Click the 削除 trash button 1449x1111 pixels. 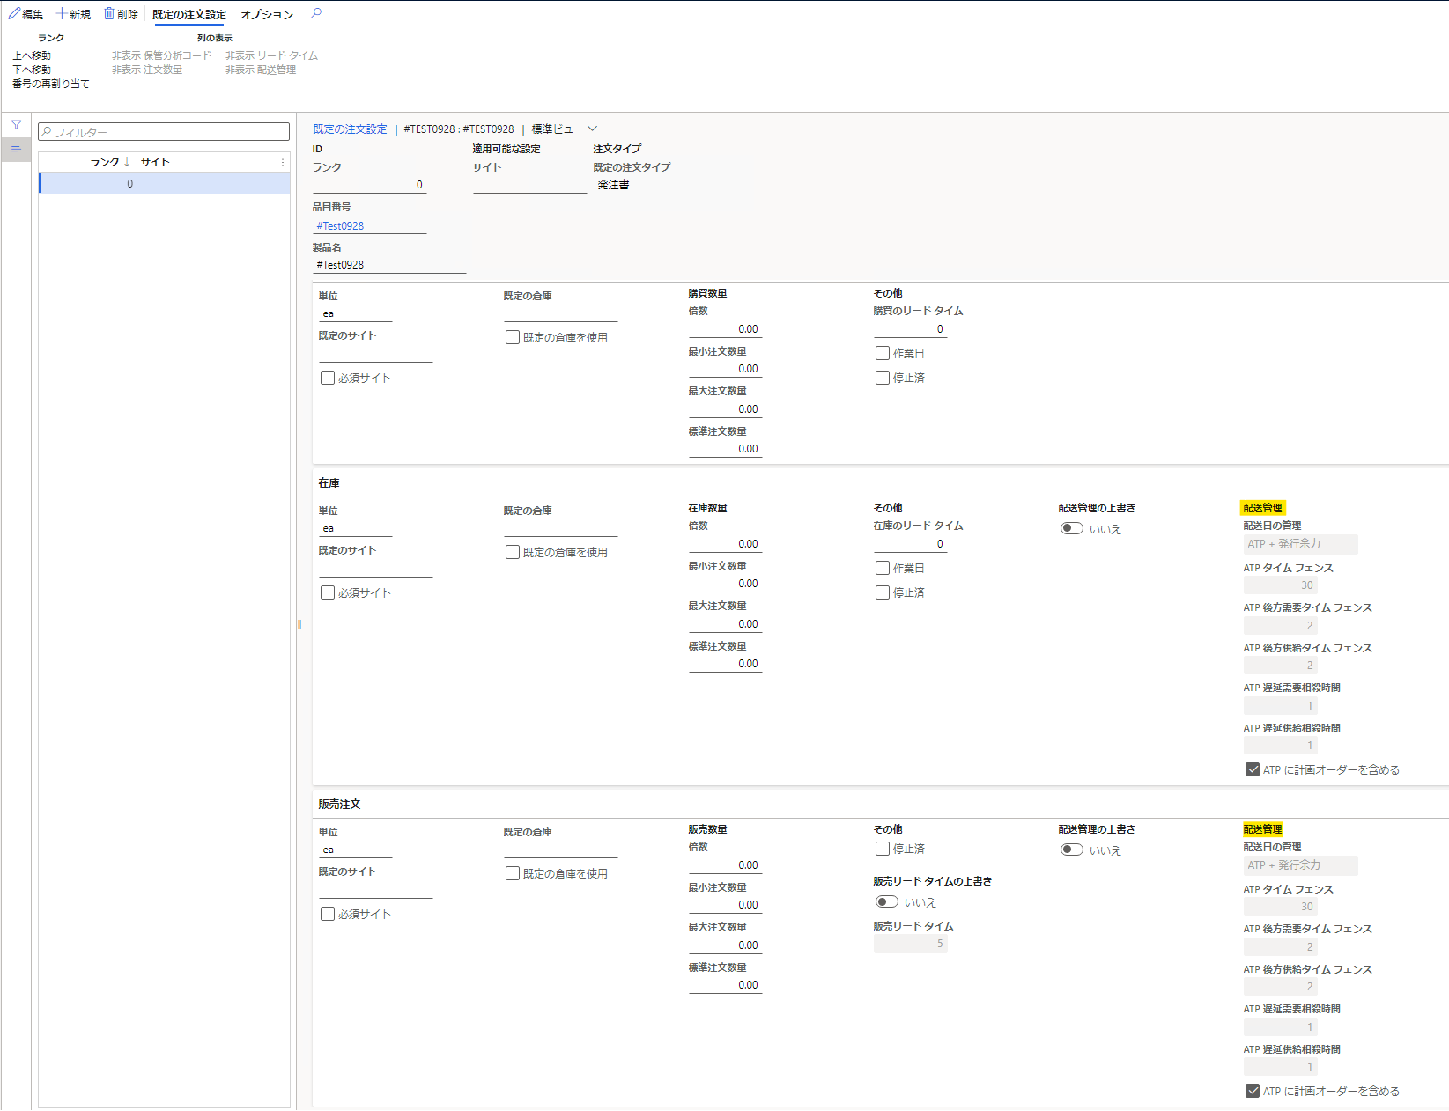coord(122,14)
